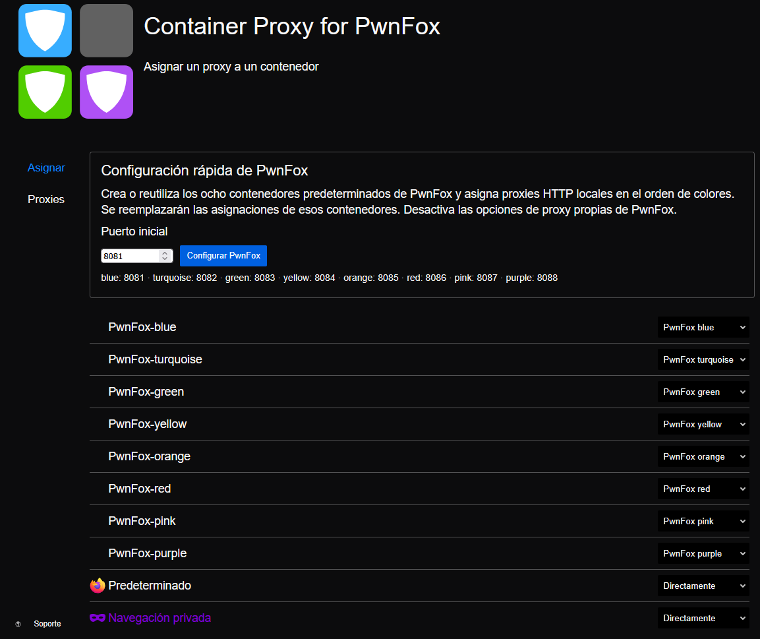Open the Soporte link
The width and height of the screenshot is (760, 639).
tap(47, 623)
